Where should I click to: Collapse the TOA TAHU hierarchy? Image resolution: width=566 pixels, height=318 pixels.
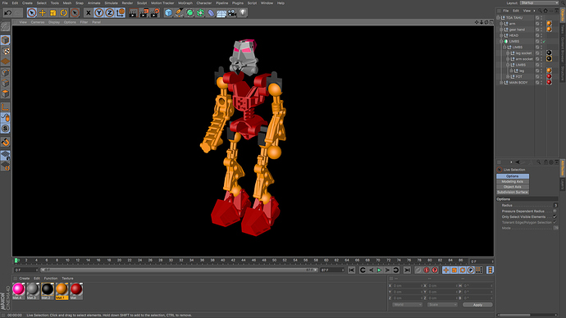(x=498, y=18)
